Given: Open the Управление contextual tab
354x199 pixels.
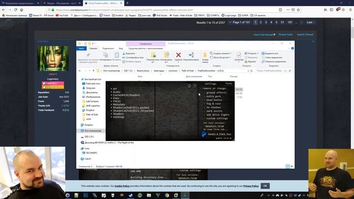Looking at the screenshot, I should point(145,44).
